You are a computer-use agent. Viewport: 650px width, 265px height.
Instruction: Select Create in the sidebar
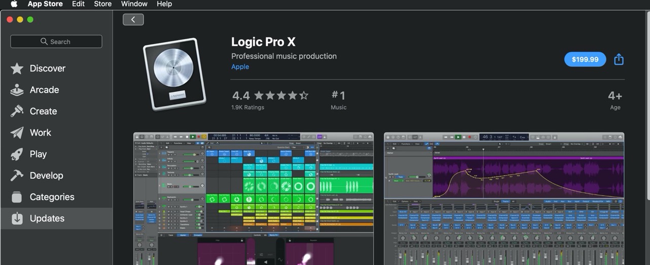click(56, 111)
